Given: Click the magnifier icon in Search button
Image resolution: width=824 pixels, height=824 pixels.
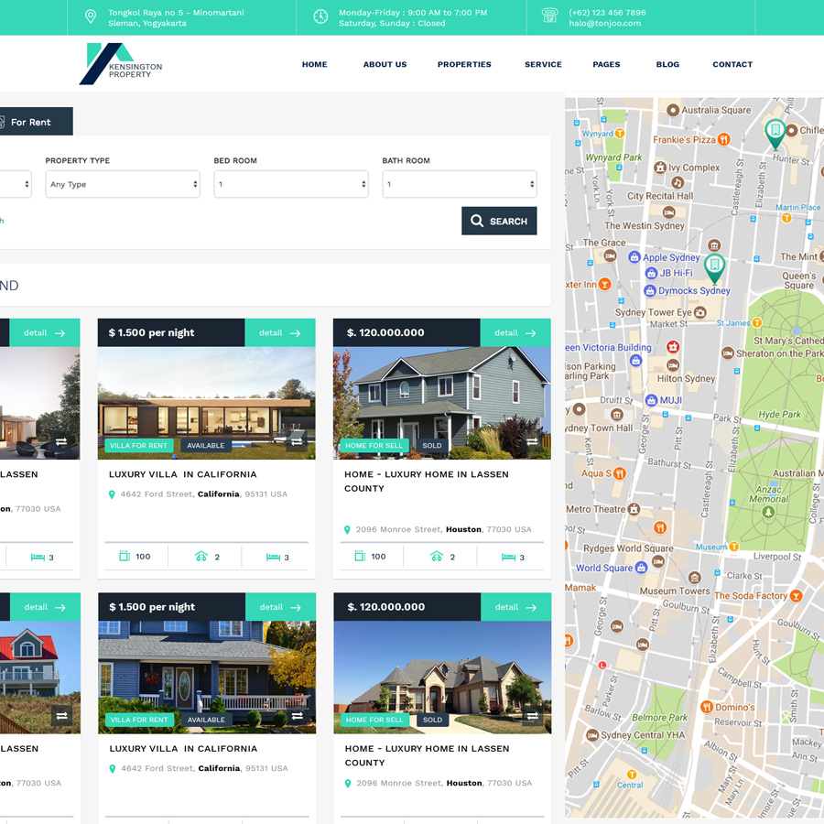Looking at the screenshot, I should [477, 221].
